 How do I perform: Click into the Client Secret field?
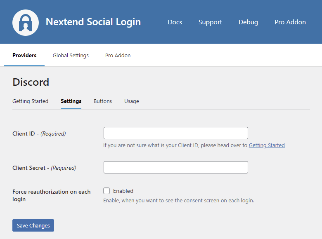[175, 167]
